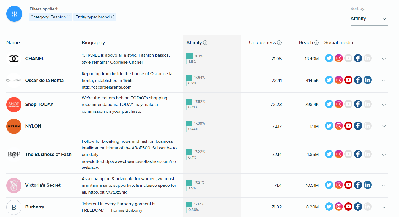
Task: Open Shop TODAY's Instagram profile
Action: 339,104
